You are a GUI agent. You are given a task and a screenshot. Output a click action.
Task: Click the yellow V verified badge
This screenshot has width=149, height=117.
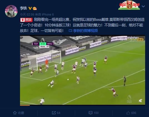pyautogui.click(x=30, y=8)
